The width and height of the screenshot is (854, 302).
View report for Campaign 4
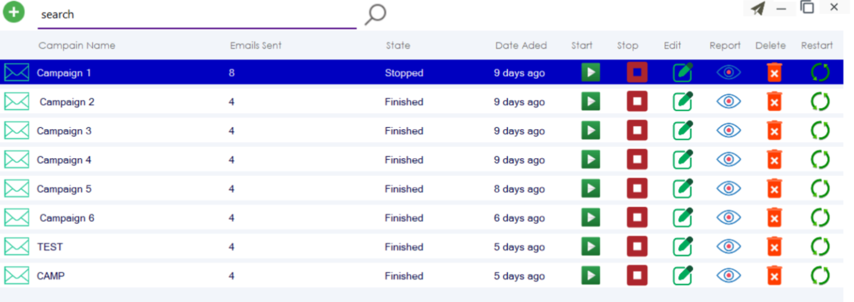(x=729, y=159)
